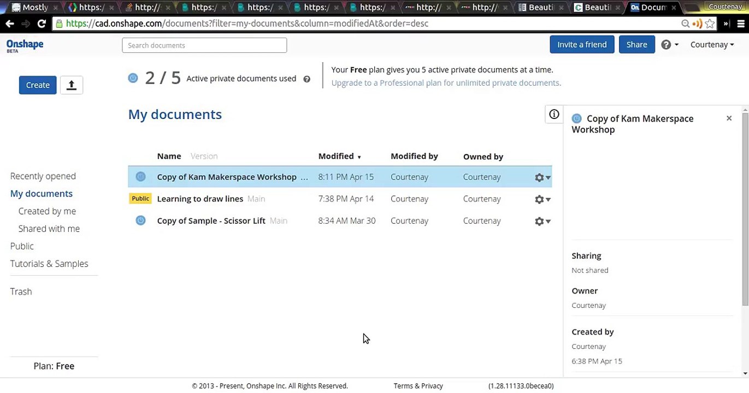This screenshot has width=749, height=393.
Task: Click the Onshape logo
Action: point(25,45)
